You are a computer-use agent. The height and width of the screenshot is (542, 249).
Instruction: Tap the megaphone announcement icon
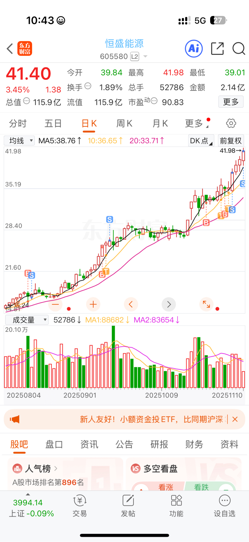(x=15, y=419)
